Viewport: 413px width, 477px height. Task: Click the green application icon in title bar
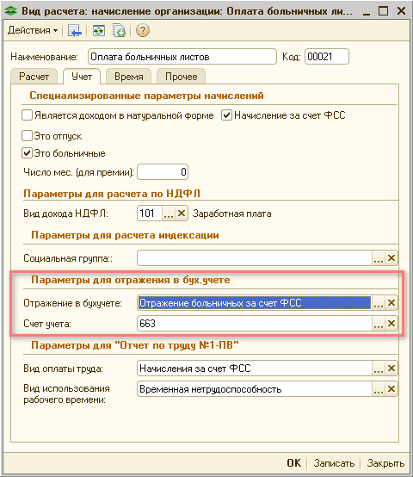coord(11,11)
